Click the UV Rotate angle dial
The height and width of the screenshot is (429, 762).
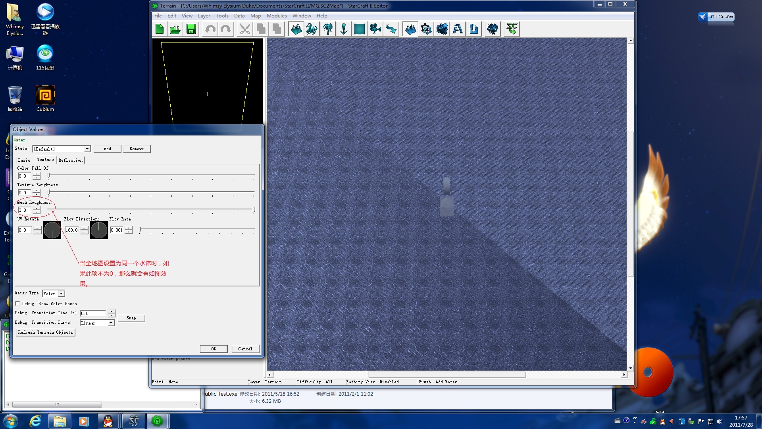coord(52,230)
